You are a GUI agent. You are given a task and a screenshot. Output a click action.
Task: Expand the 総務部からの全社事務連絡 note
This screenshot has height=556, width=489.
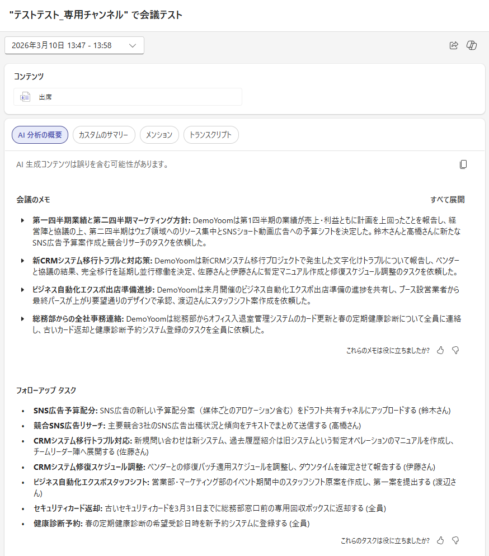(23, 319)
